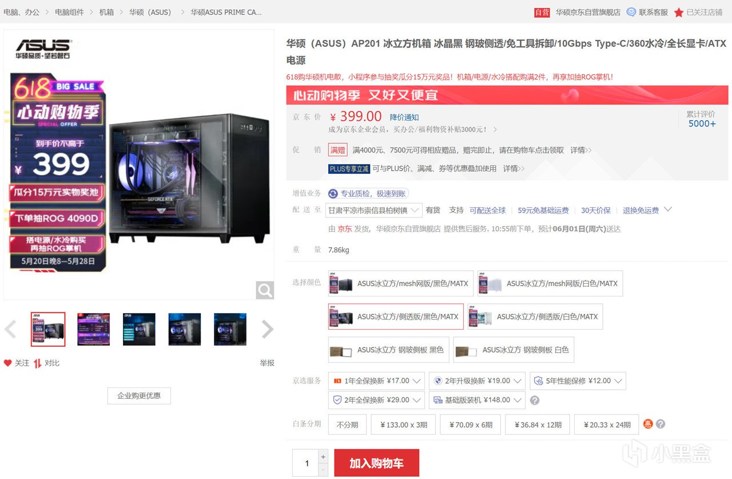Screen dimensions: 732x479
Task: Go to 机箱 breadcrumb category
Action: 106,12
